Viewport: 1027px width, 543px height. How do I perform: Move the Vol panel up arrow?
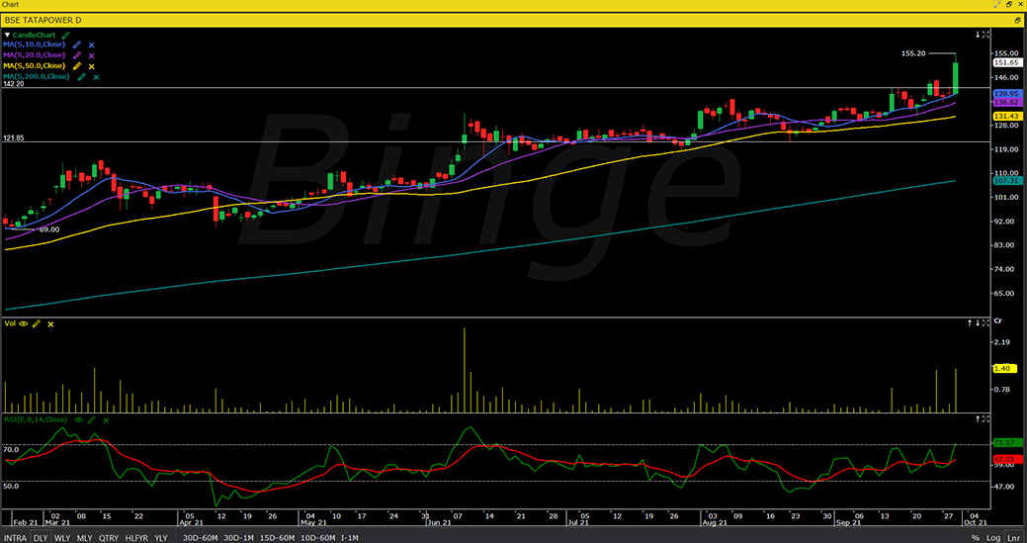[971, 322]
